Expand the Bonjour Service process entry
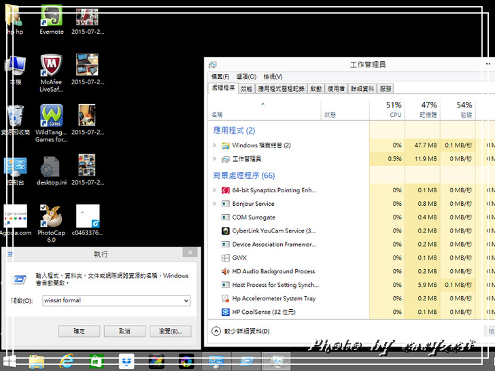Screen dimensions: 495x371 pyautogui.click(x=215, y=204)
